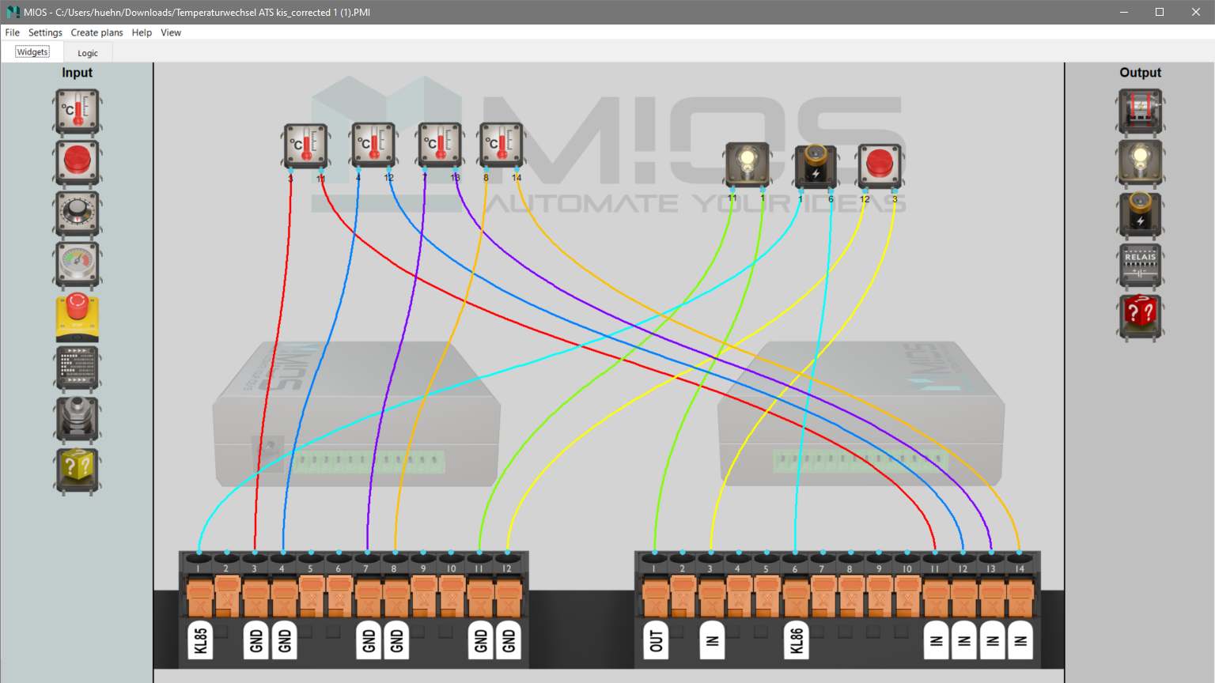The width and height of the screenshot is (1215, 683).
Task: Open the Help menu
Action: pyautogui.click(x=142, y=32)
